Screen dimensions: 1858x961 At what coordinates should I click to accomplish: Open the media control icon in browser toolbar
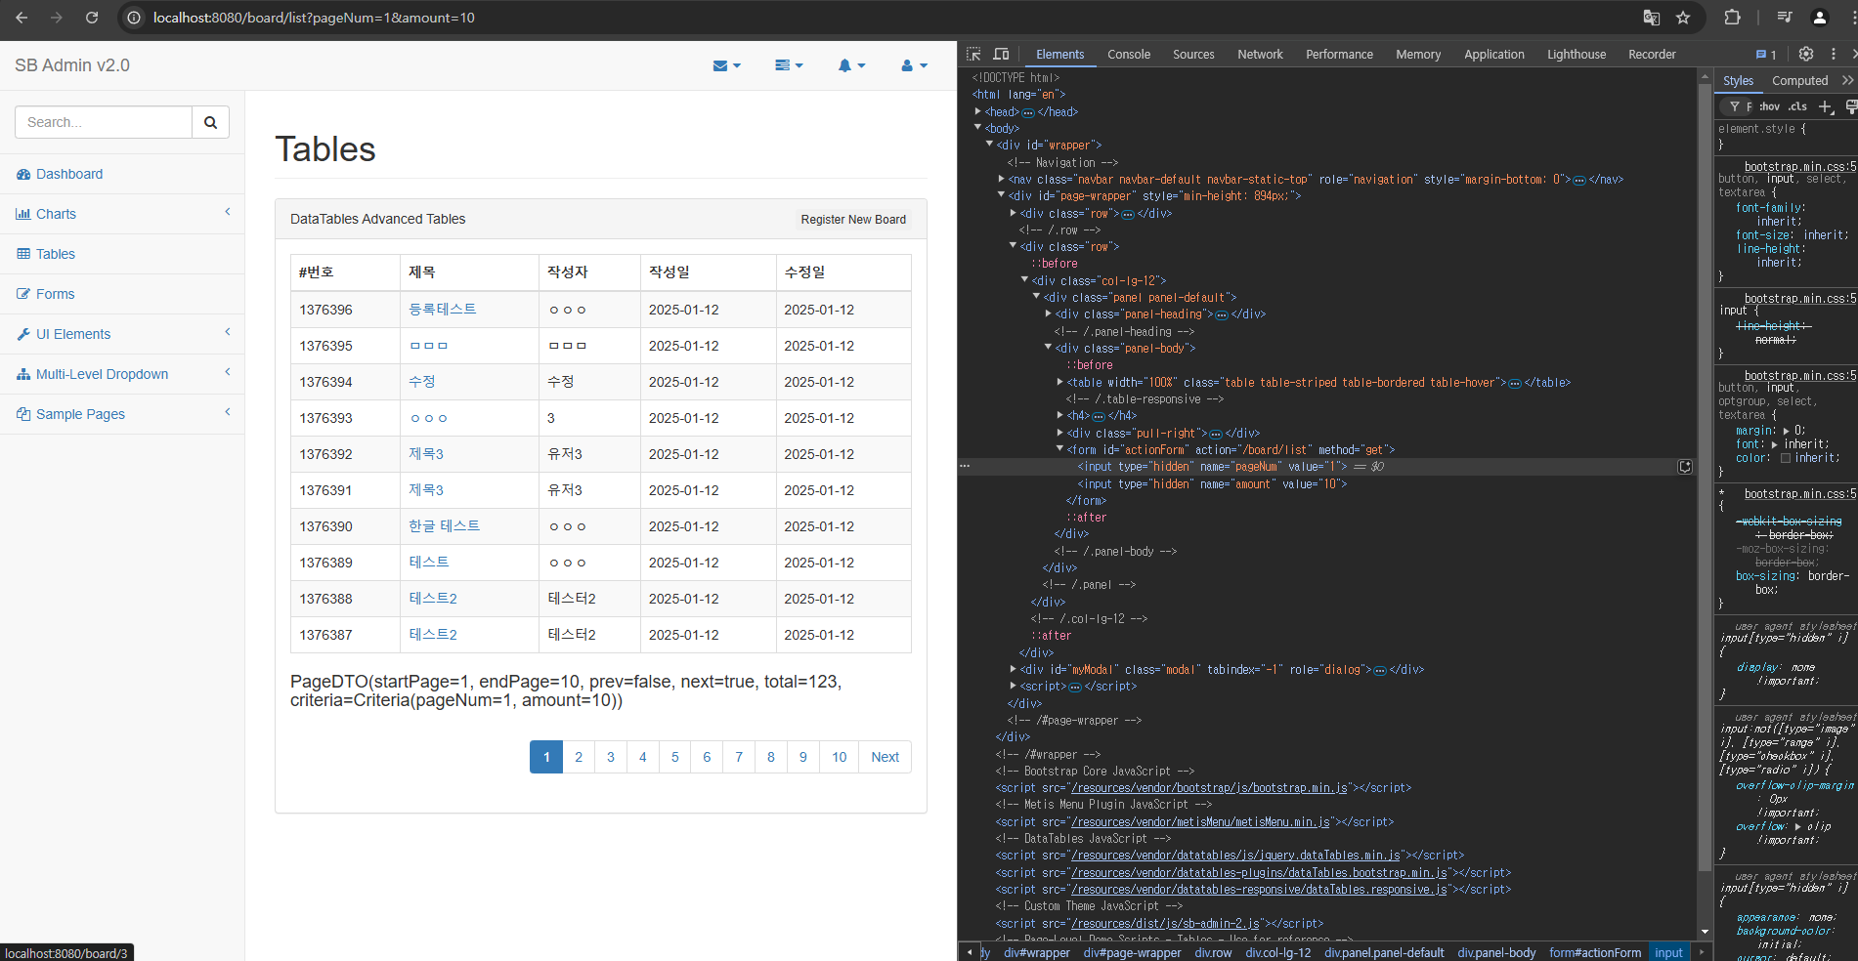coord(1785,18)
